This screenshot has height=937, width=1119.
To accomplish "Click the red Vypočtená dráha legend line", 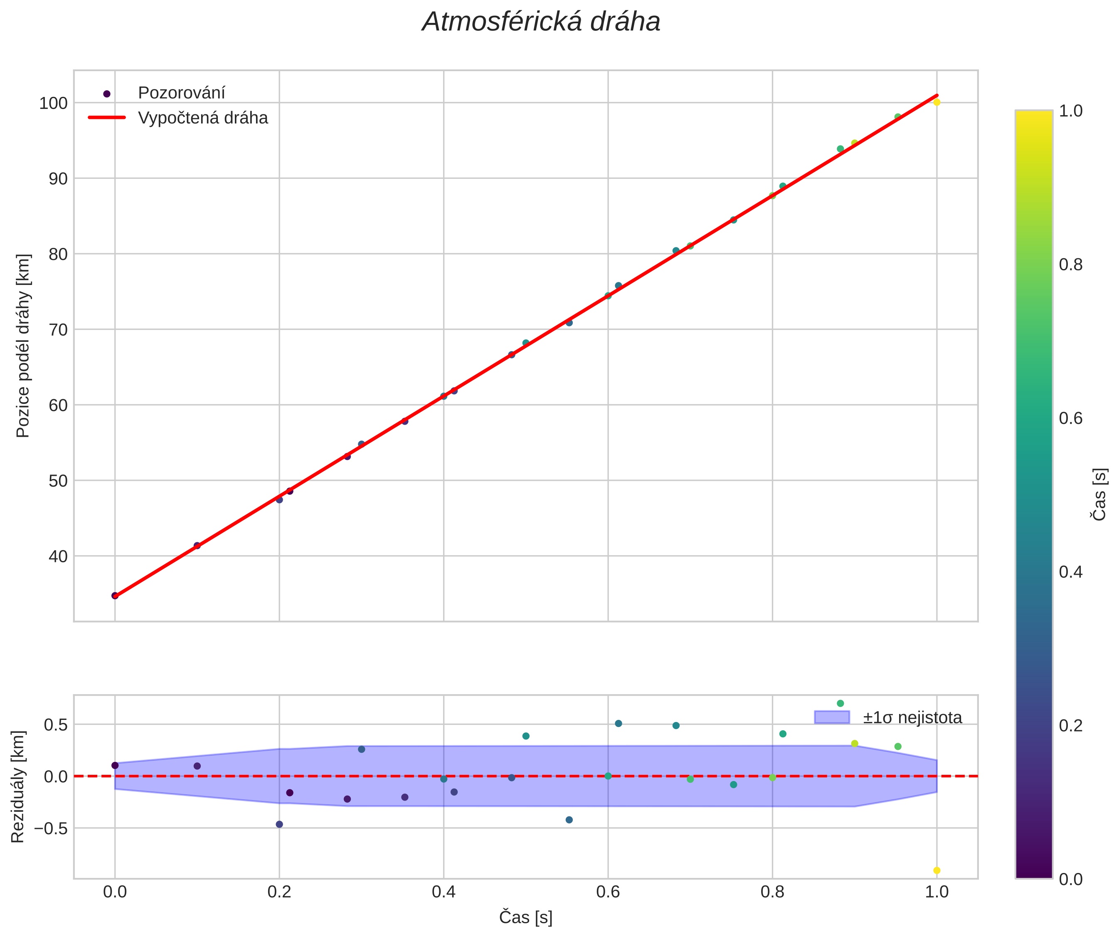I will [x=106, y=117].
